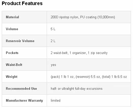Click the Product Features heading
This screenshot has width=133, height=108.
coord(22,4)
